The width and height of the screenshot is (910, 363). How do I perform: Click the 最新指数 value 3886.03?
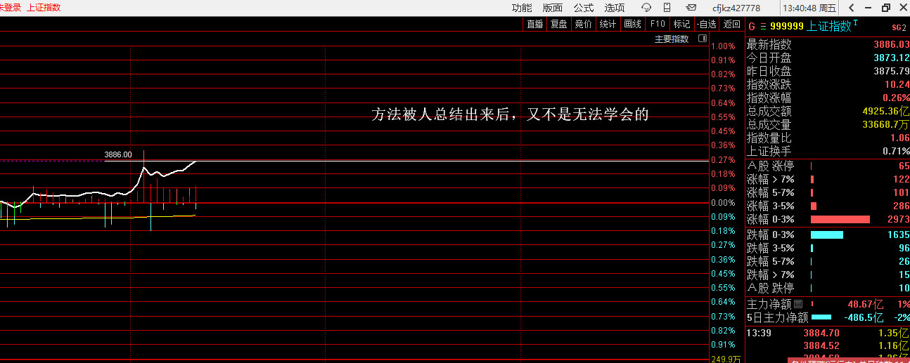pos(892,44)
